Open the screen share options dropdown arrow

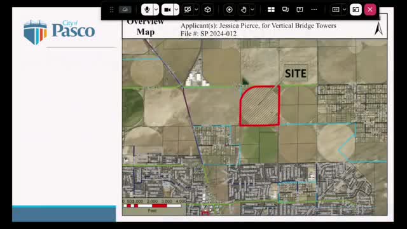[197, 10]
